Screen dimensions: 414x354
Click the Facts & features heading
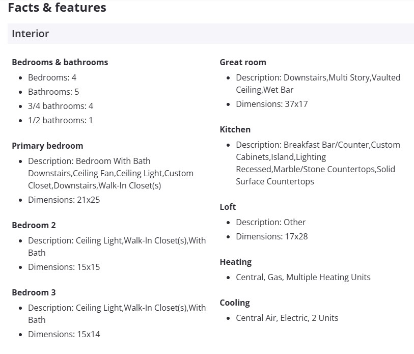(x=57, y=8)
